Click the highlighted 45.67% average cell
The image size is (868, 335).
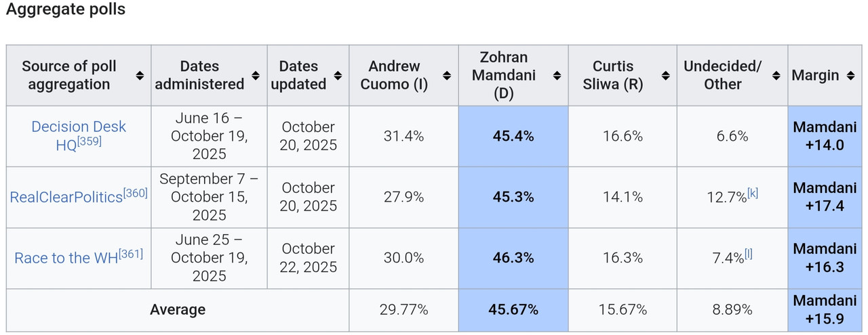click(513, 310)
